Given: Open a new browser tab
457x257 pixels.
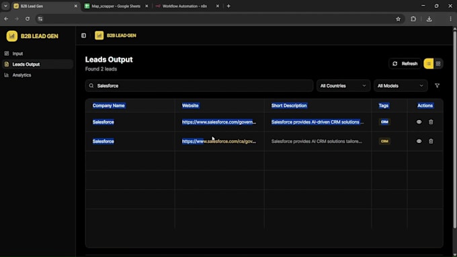Looking at the screenshot, I should point(229,6).
